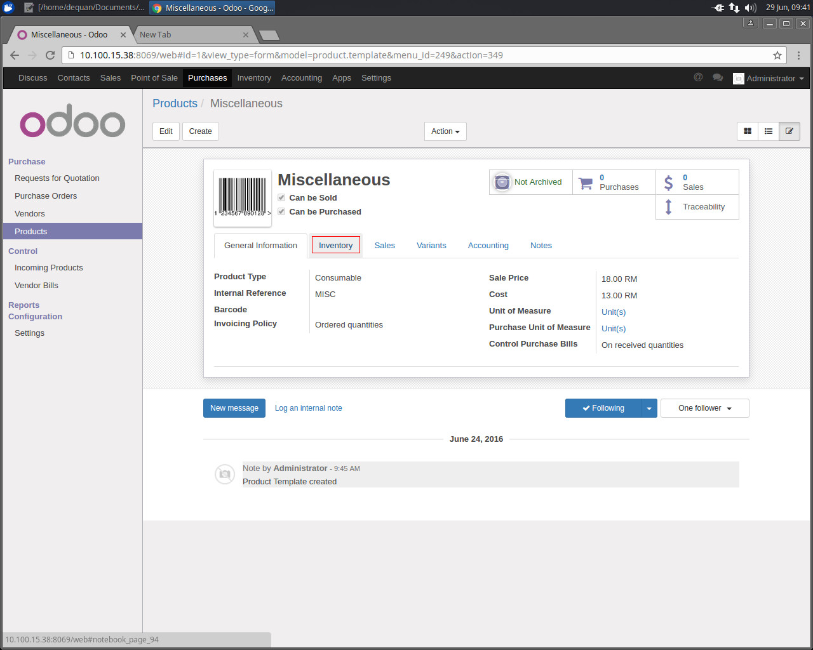Open the conversations chat icon
The width and height of the screenshot is (813, 650).
718,77
